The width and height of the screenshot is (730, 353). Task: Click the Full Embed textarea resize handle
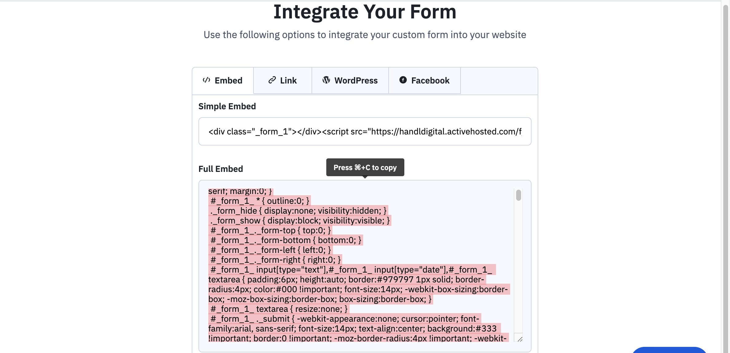520,339
